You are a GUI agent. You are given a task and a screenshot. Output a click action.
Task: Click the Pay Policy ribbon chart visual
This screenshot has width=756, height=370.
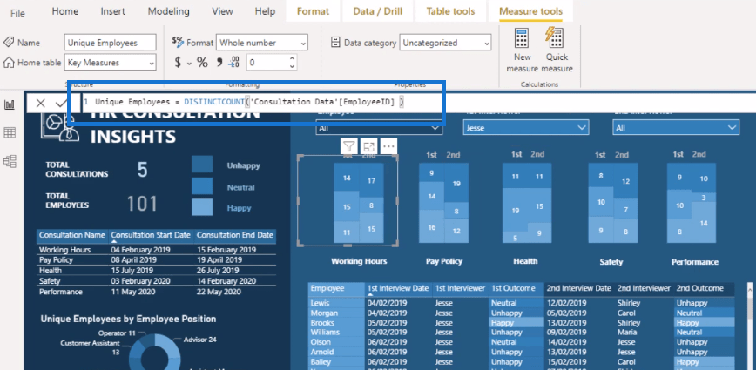pos(443,201)
